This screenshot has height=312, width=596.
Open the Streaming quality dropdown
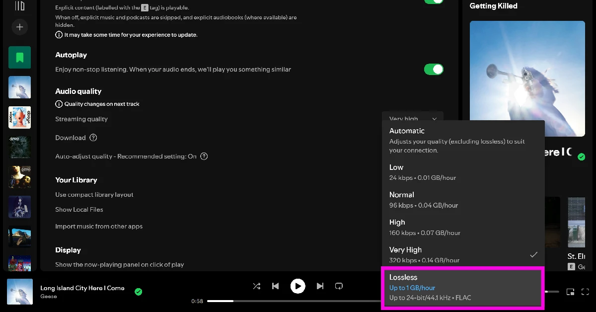412,119
